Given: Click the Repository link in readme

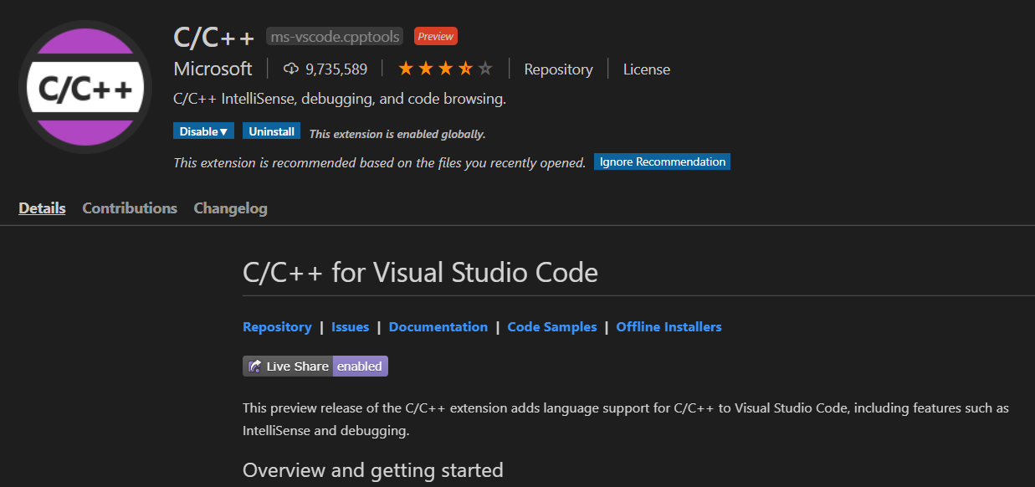Looking at the screenshot, I should coord(277,327).
